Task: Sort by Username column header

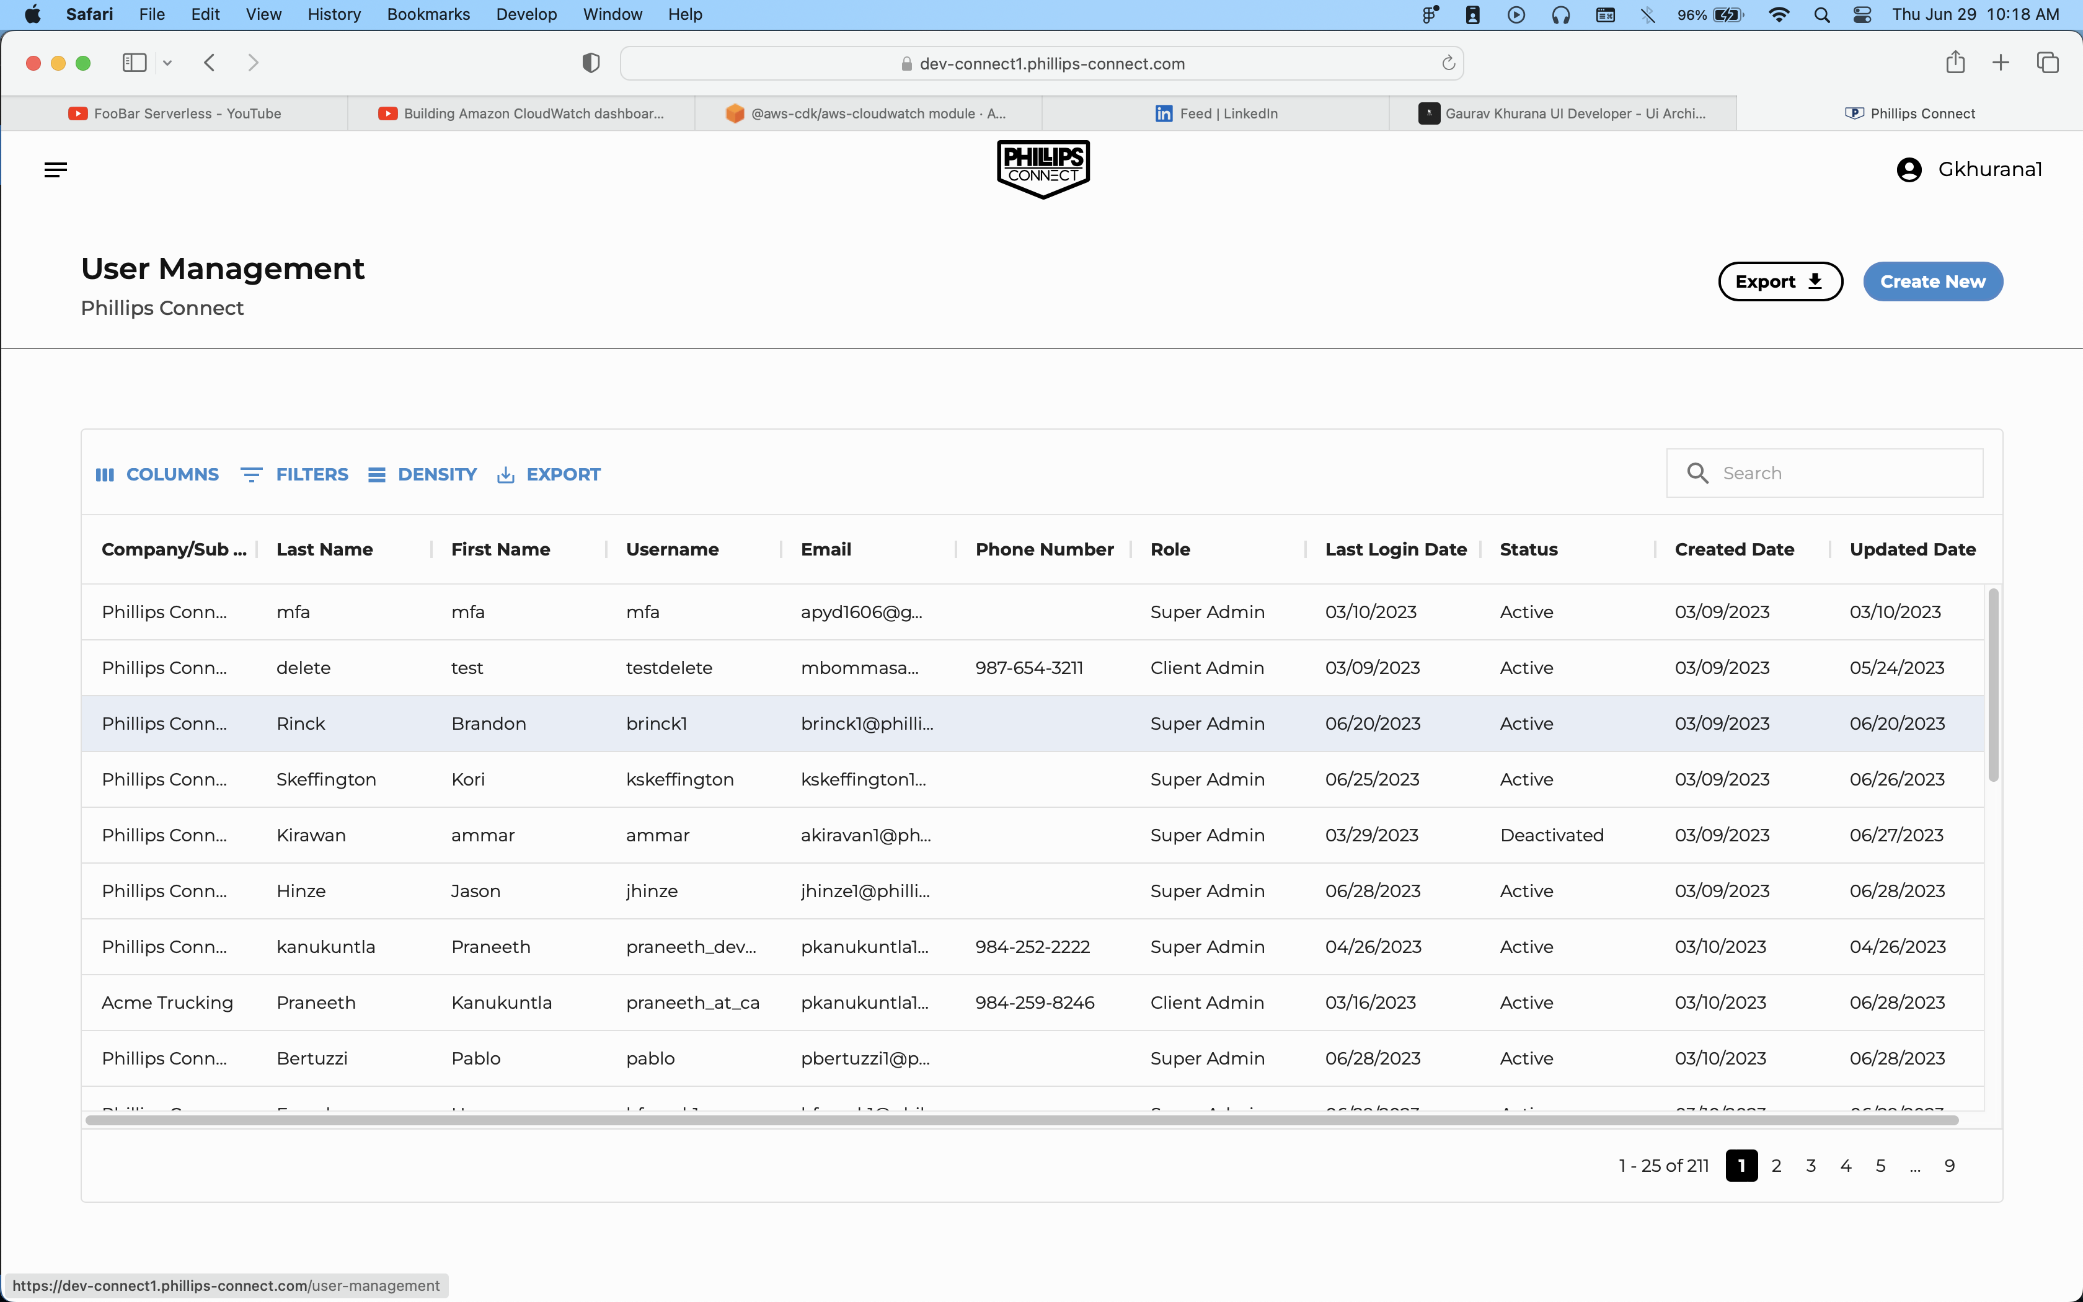Action: coord(672,549)
